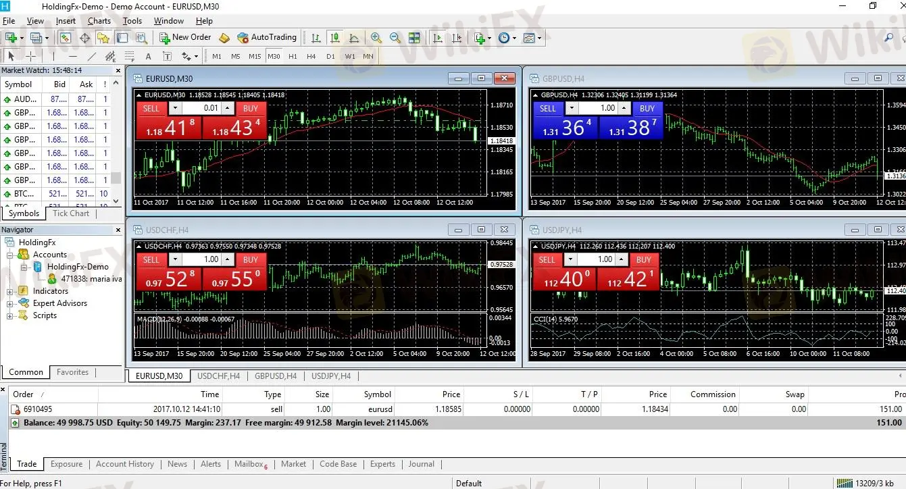Screen dimensions: 906x489
Task: Select the Vertical Line drawing tool
Action: (53, 56)
